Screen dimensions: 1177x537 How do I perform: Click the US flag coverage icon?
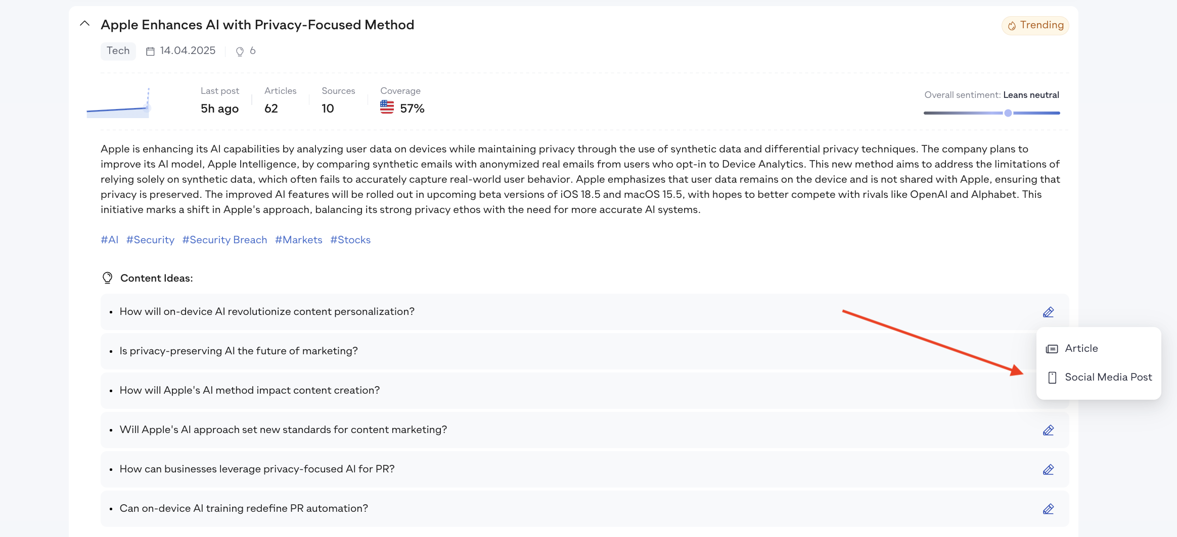[x=387, y=108]
